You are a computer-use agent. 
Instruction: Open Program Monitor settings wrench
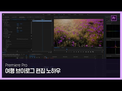pos(96,48)
